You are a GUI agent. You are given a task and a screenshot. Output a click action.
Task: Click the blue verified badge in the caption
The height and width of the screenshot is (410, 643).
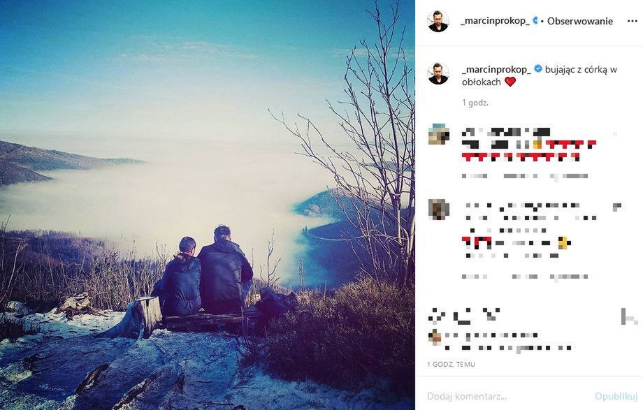537,69
